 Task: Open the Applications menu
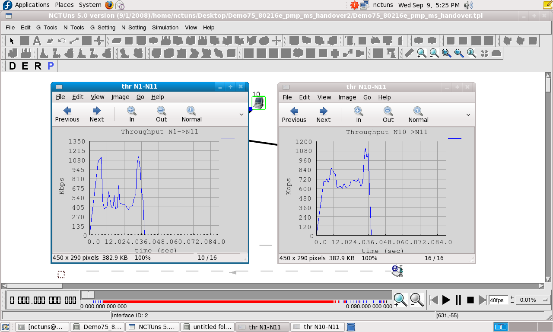coord(32,5)
